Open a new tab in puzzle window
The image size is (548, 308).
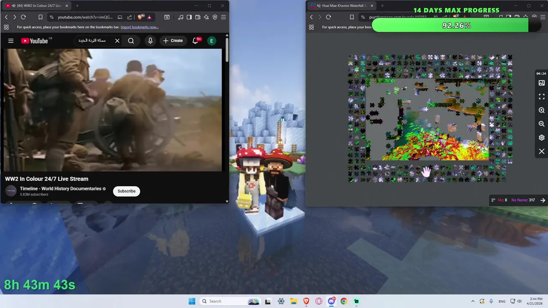tap(382, 6)
